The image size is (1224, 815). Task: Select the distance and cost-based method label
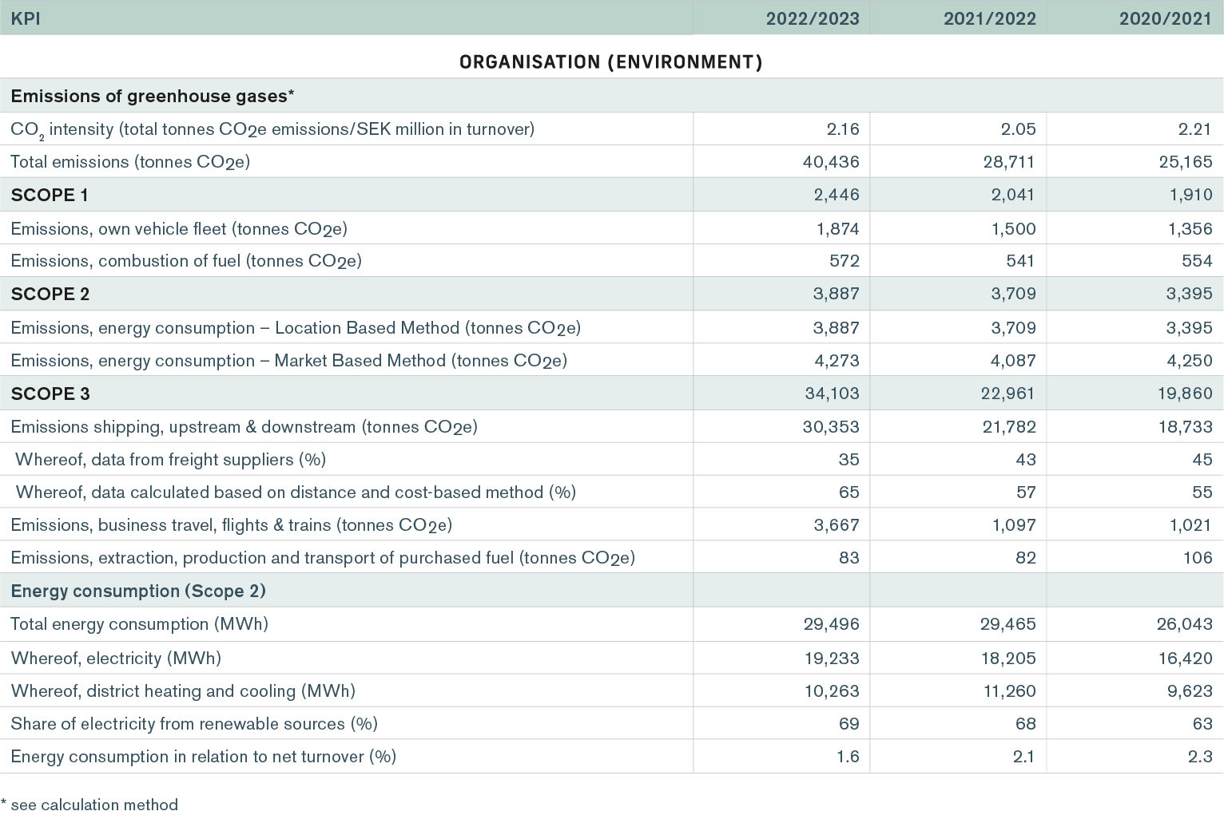coord(296,493)
